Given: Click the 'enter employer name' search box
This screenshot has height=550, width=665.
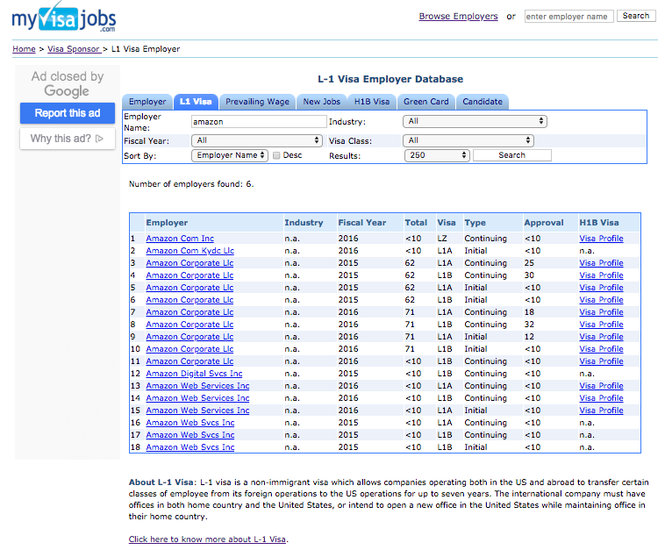Looking at the screenshot, I should pyautogui.click(x=568, y=16).
